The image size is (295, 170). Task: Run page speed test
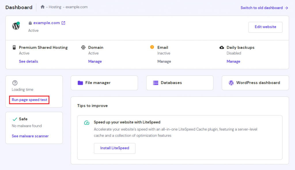coord(29,100)
